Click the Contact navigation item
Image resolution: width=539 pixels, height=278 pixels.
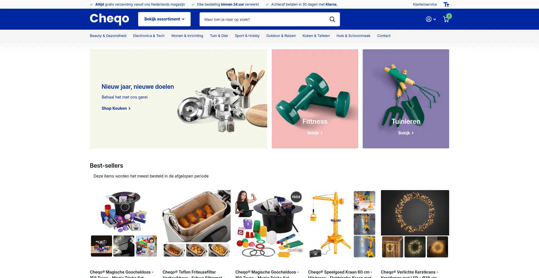point(384,36)
